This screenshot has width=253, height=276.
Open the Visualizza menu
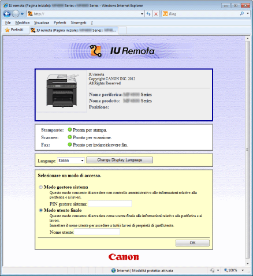click(42, 23)
